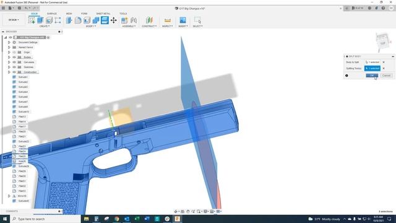Click the Undo arrow
Viewport: 396px width, 223px height.
[x=26, y=8]
